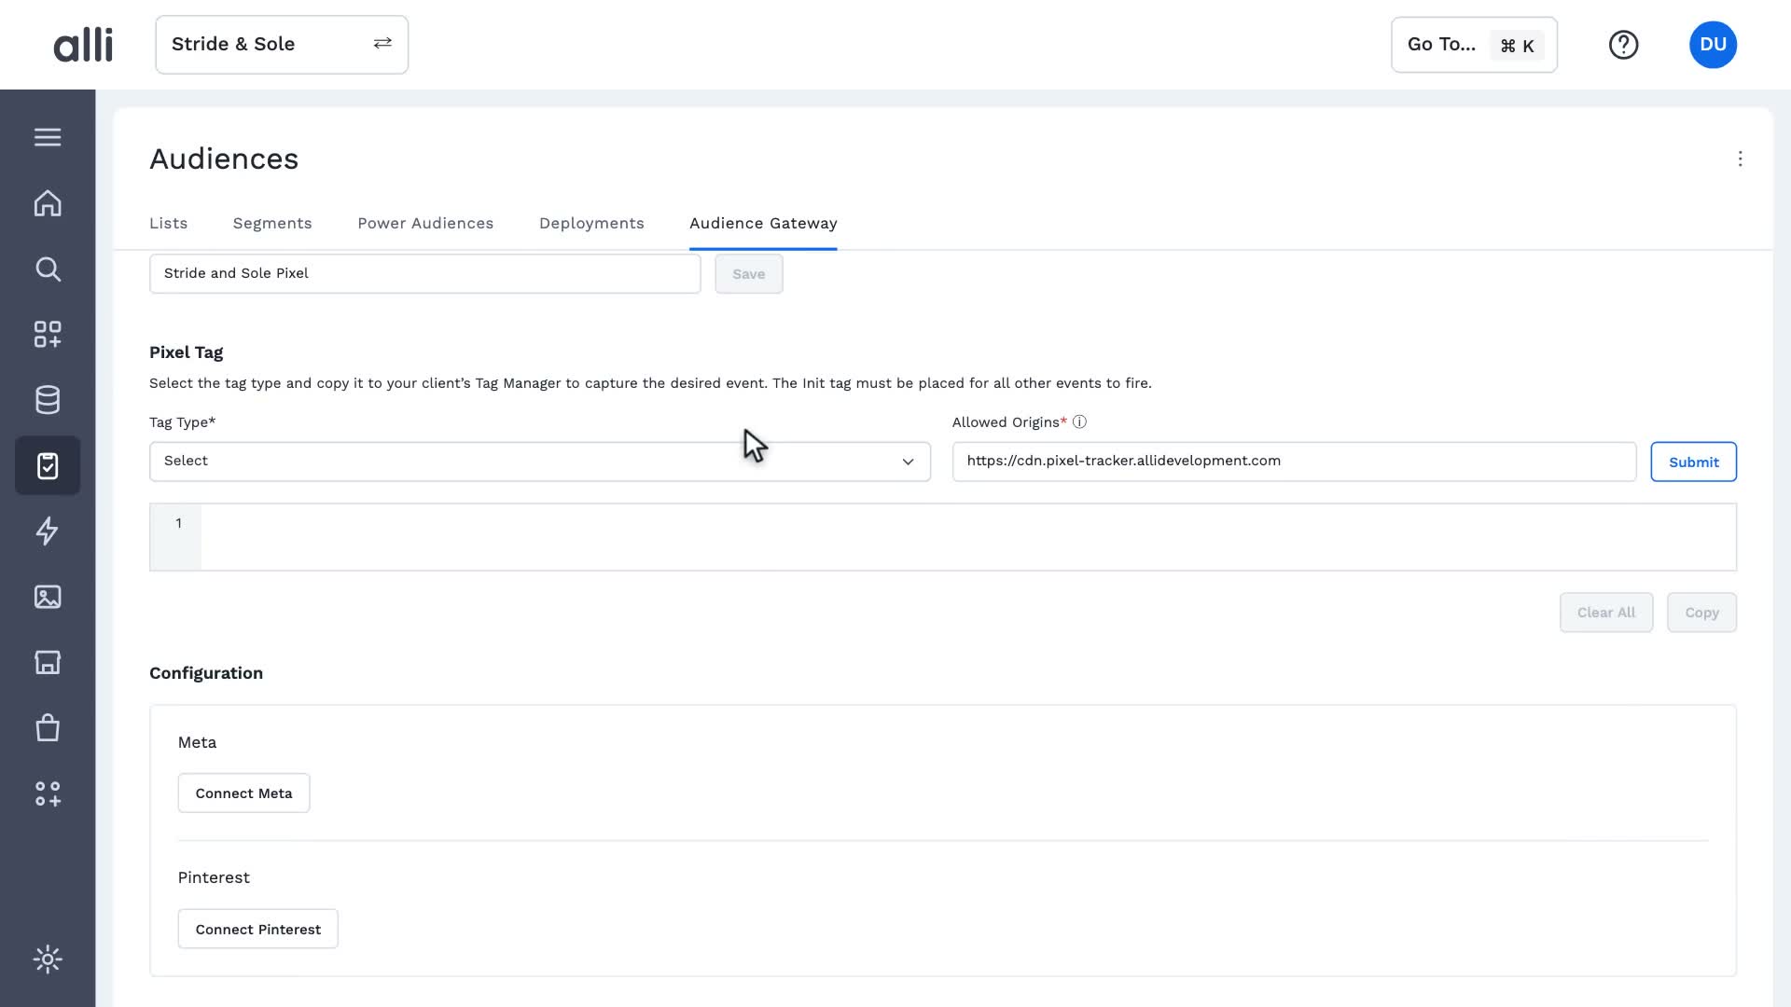
Task: Open the storefront sidebar icon
Action: (48, 662)
